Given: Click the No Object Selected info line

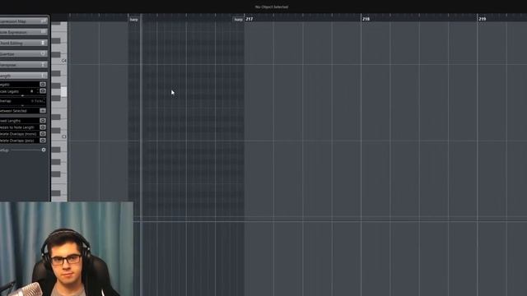Looking at the screenshot, I should click(x=271, y=7).
